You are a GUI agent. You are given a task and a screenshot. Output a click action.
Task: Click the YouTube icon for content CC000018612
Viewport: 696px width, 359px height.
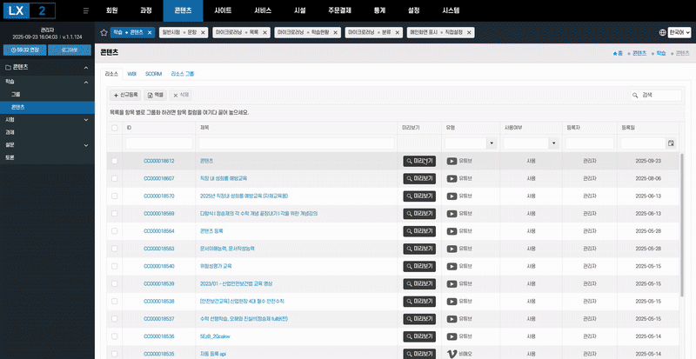pos(452,161)
